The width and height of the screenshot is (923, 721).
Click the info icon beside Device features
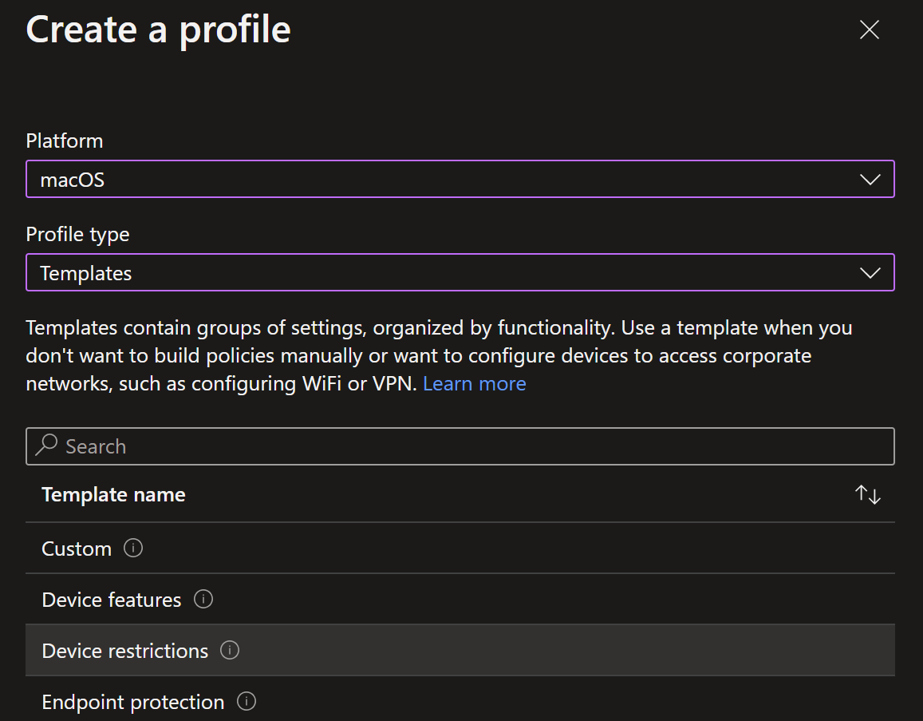(x=203, y=600)
